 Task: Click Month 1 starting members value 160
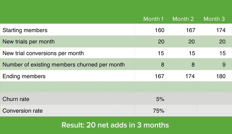(x=160, y=30)
